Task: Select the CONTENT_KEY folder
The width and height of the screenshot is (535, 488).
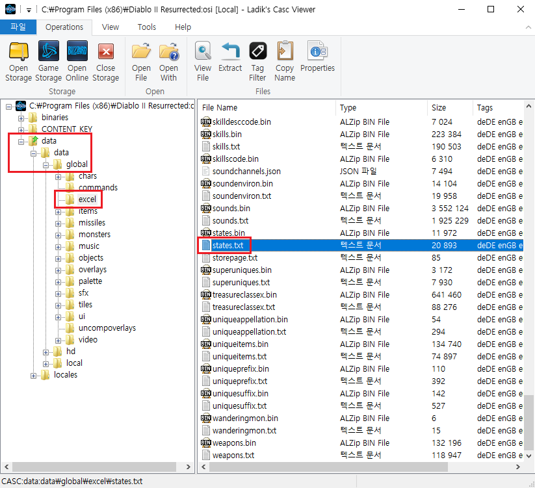Action: click(67, 129)
